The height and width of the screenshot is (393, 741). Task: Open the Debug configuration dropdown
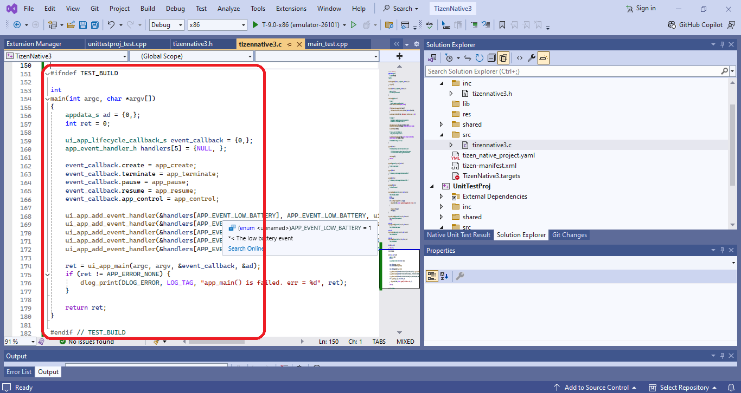pyautogui.click(x=167, y=24)
